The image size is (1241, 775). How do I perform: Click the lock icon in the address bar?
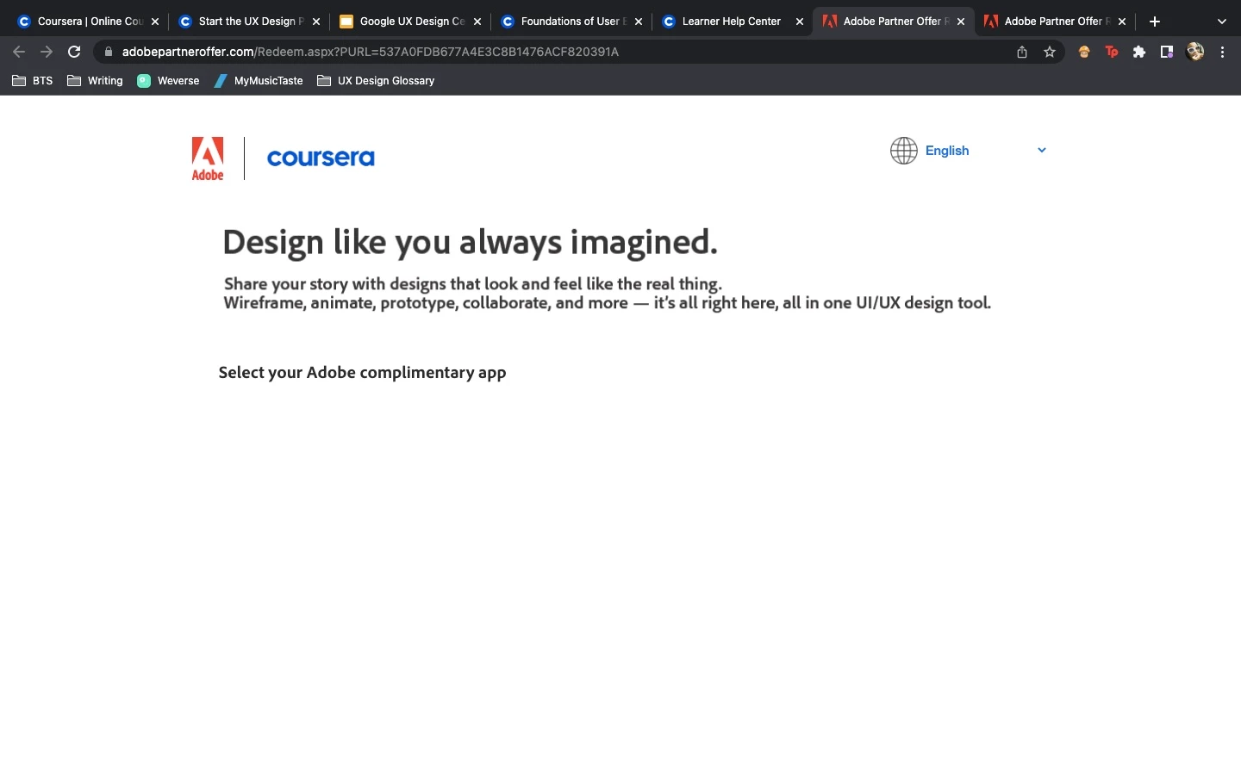tap(109, 52)
